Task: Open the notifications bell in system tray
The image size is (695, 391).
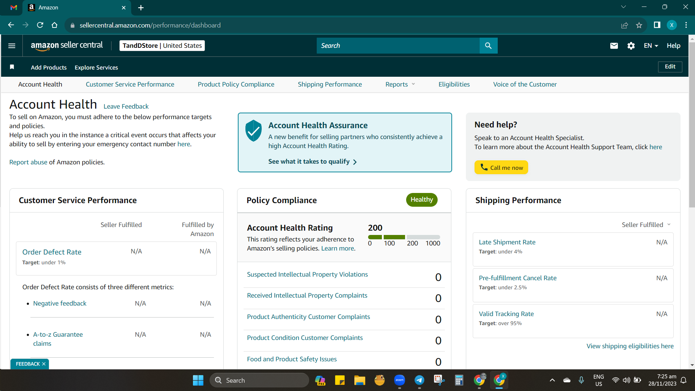Action: 683,380
